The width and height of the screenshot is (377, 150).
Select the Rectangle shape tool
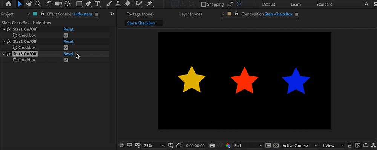tap(79, 4)
